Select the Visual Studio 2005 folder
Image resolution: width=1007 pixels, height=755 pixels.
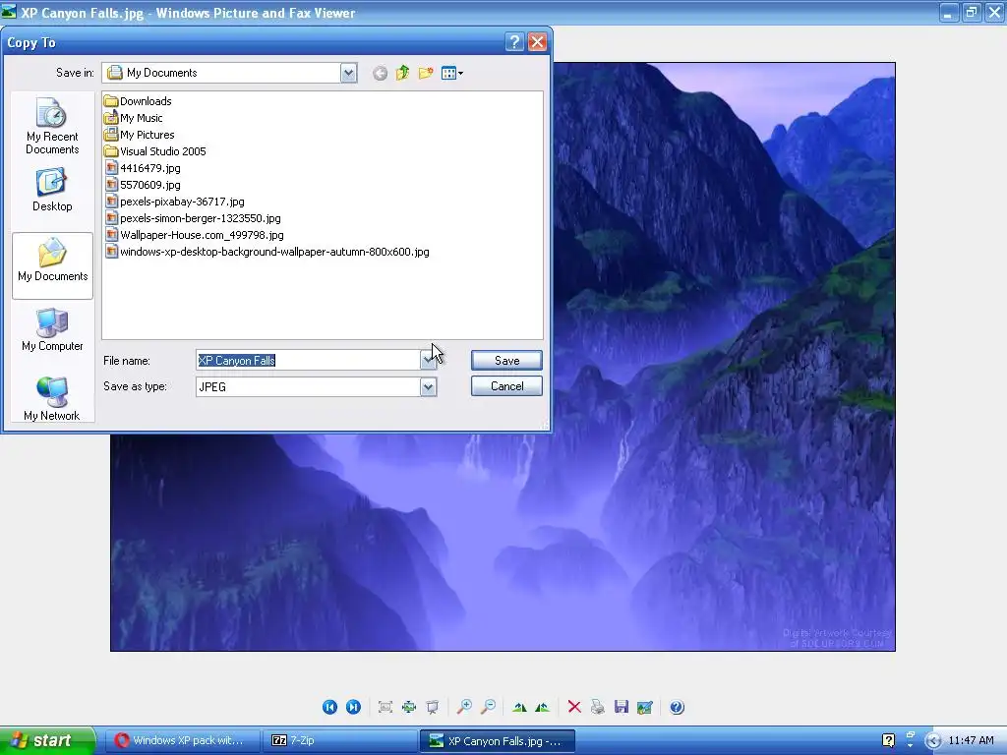tap(154, 150)
